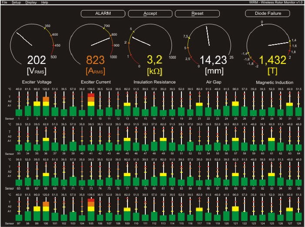Open the Help menu
Image resolution: width=305 pixels, height=227 pixels.
(45, 3)
